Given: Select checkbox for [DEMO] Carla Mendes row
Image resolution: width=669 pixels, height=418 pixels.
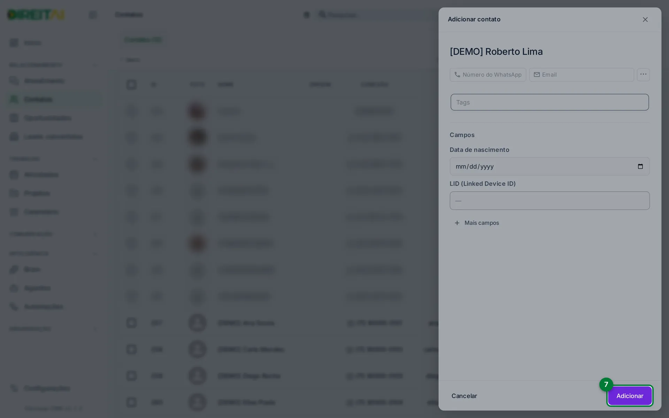Looking at the screenshot, I should click(x=131, y=349).
